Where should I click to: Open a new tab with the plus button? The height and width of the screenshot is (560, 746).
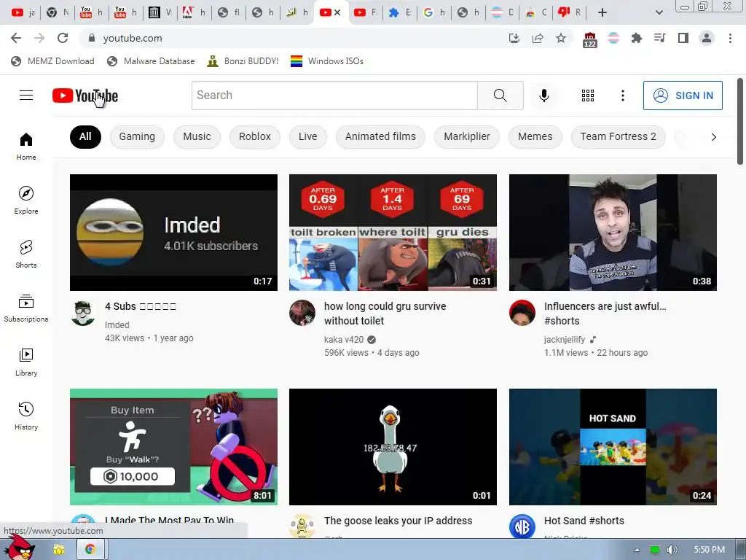pyautogui.click(x=602, y=12)
